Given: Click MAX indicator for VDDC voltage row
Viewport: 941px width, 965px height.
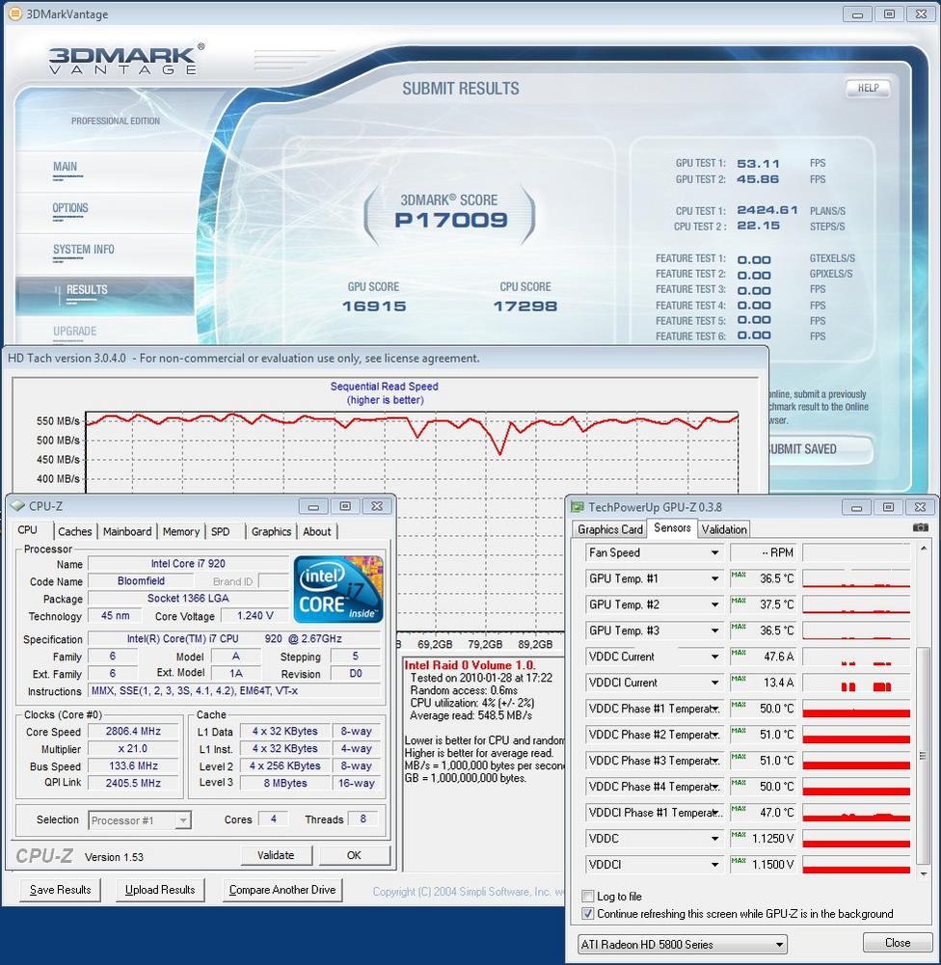Looking at the screenshot, I should (x=739, y=835).
